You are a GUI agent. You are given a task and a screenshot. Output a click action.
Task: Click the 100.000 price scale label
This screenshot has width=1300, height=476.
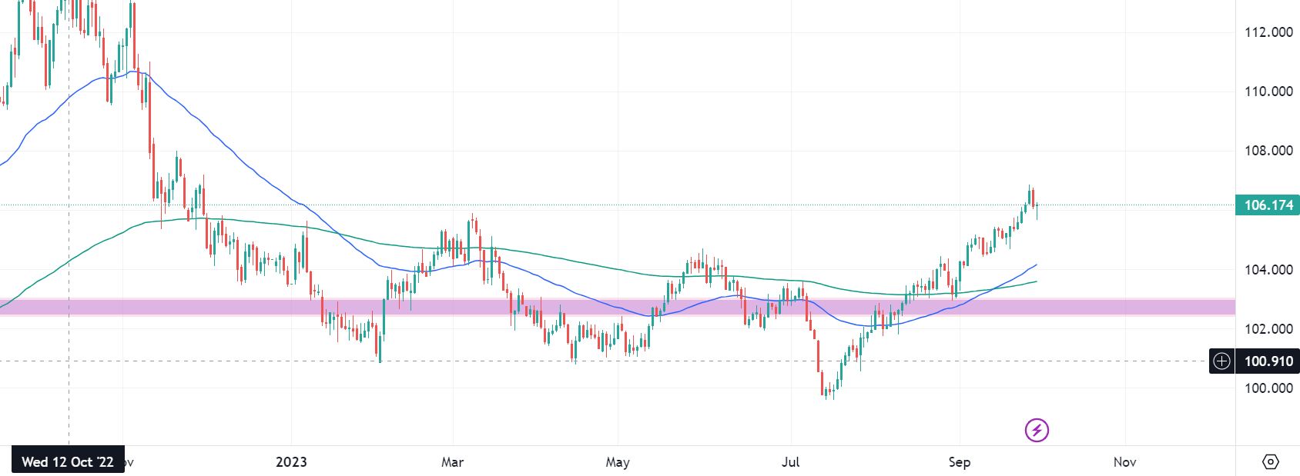pos(1268,388)
